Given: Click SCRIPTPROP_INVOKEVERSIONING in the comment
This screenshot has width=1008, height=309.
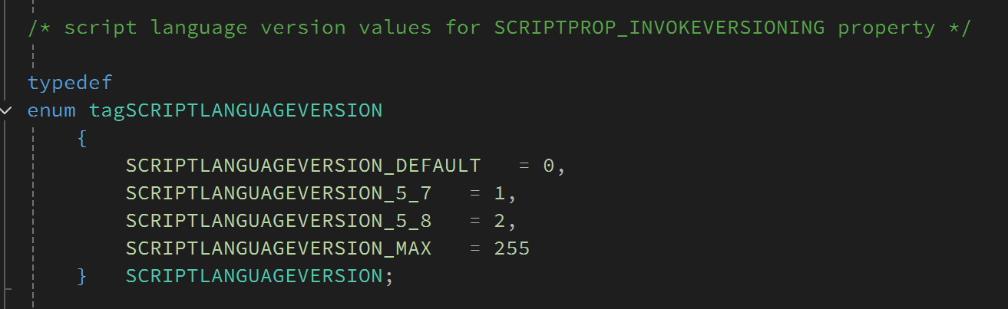Looking at the screenshot, I should point(659,28).
